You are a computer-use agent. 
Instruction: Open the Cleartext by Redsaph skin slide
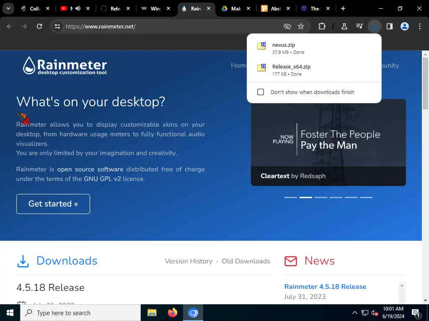point(328,142)
